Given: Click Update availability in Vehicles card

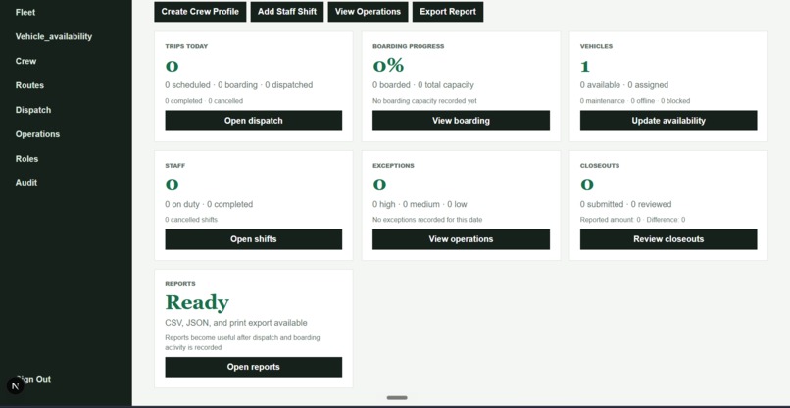Looking at the screenshot, I should coord(668,121).
